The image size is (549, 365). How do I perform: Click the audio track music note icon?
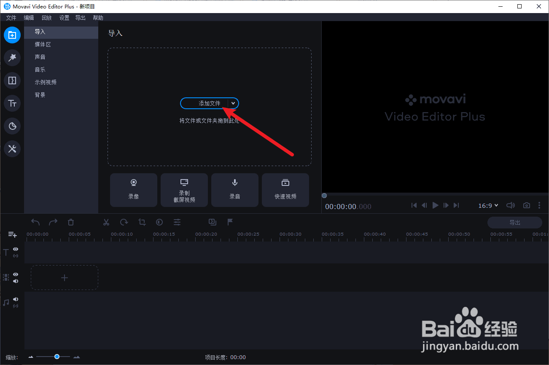(x=6, y=303)
